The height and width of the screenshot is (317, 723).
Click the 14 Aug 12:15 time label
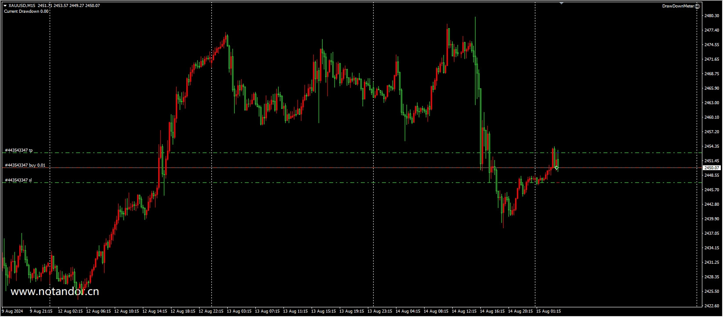point(464,311)
